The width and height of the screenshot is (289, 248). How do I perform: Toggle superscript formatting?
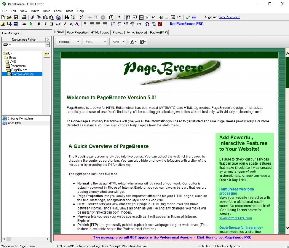65,24
